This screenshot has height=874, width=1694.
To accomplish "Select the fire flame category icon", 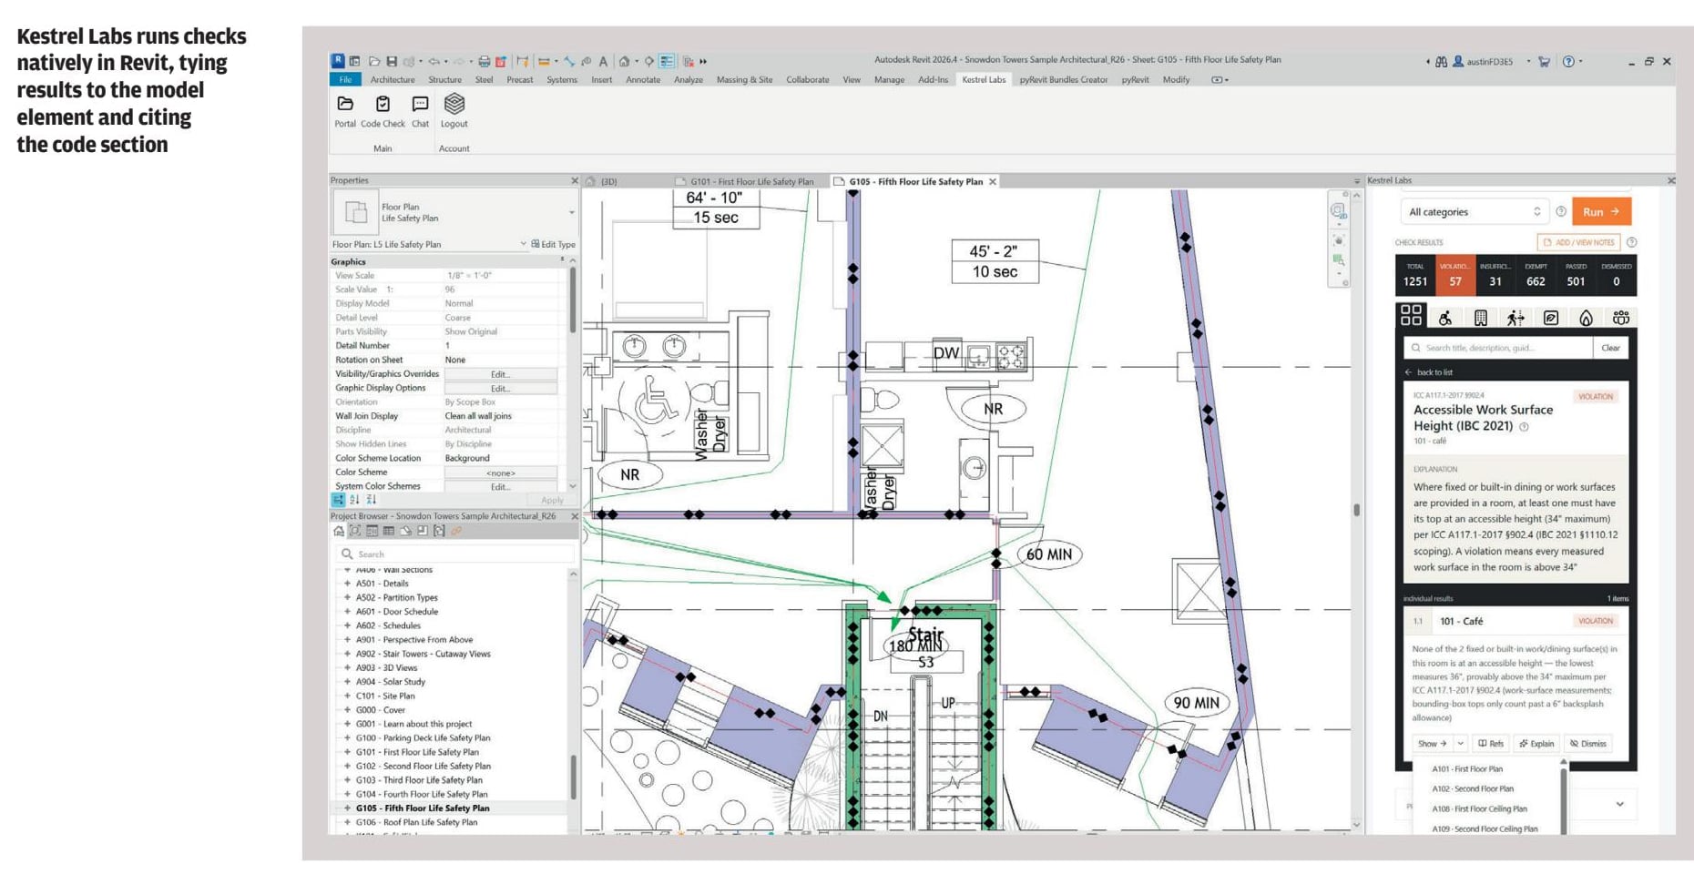I will pos(1586,317).
